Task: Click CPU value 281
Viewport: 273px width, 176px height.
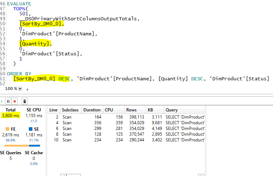Action: (x=119, y=129)
